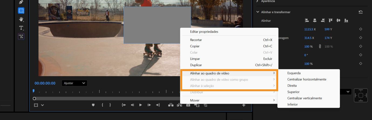Collapse the Alinhar e transformar section

point(258,12)
